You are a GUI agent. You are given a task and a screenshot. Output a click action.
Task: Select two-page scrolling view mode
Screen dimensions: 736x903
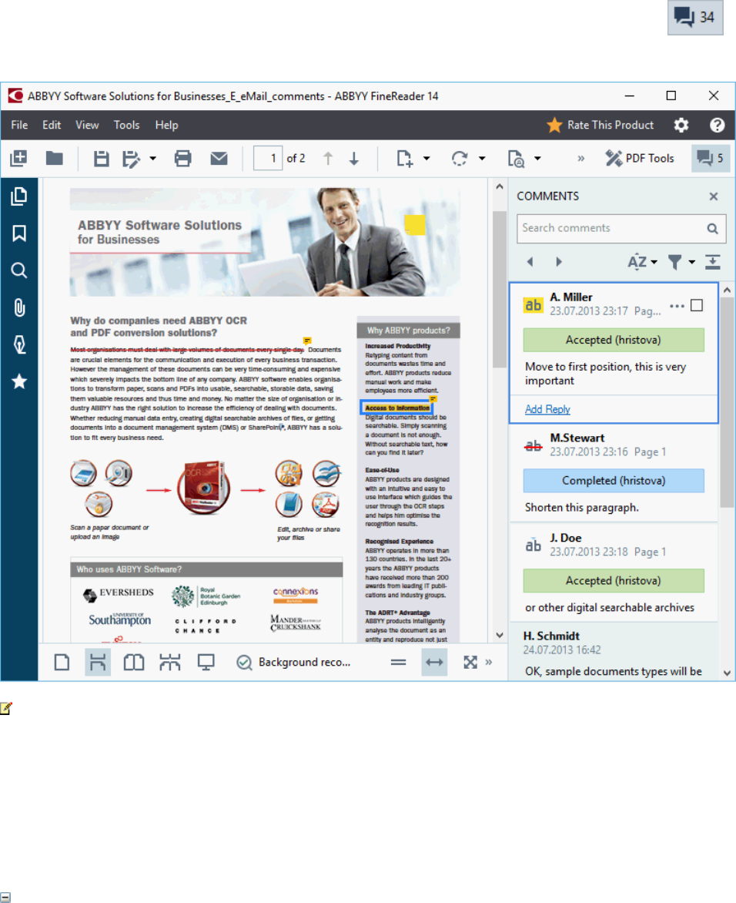coord(170,663)
